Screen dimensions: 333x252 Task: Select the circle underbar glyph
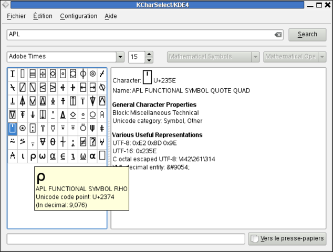[x=92, y=115]
